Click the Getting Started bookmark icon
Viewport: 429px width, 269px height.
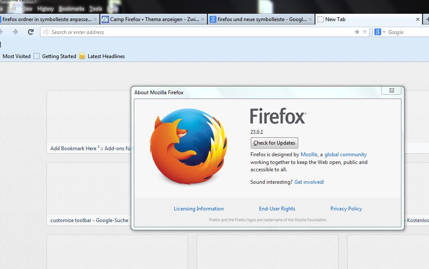[37, 56]
